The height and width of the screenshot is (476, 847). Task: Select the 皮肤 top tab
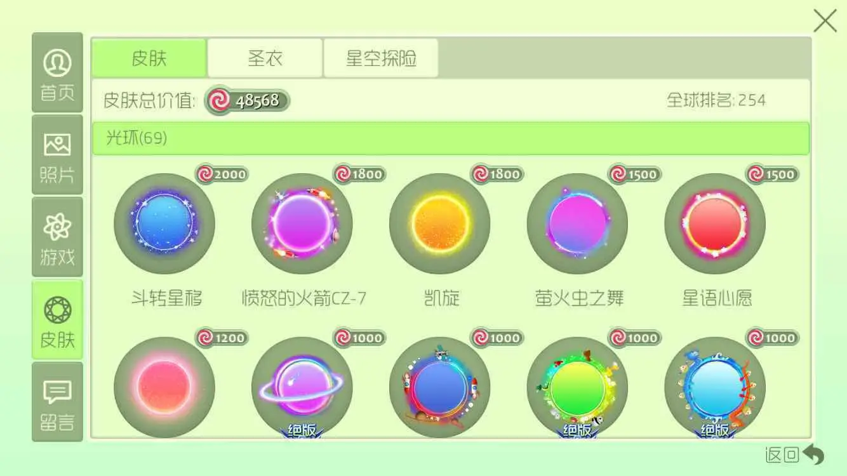[x=149, y=58]
